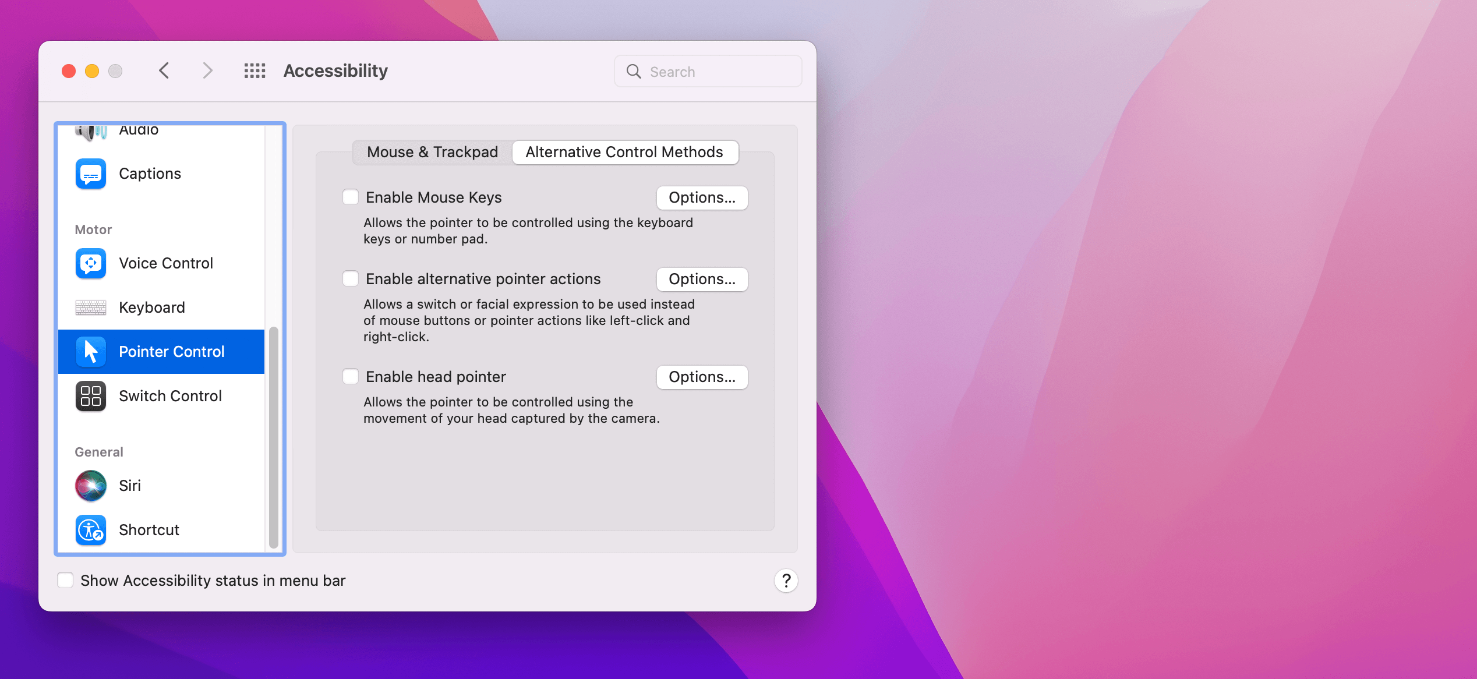Image resolution: width=1477 pixels, height=679 pixels.
Task: Open Options for alternative pointer actions
Action: pos(702,280)
